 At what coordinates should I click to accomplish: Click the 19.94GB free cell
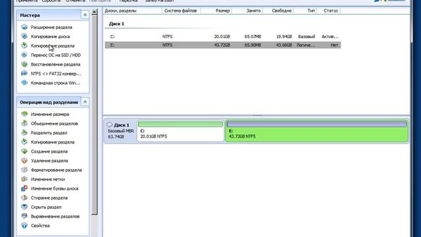coord(284,37)
